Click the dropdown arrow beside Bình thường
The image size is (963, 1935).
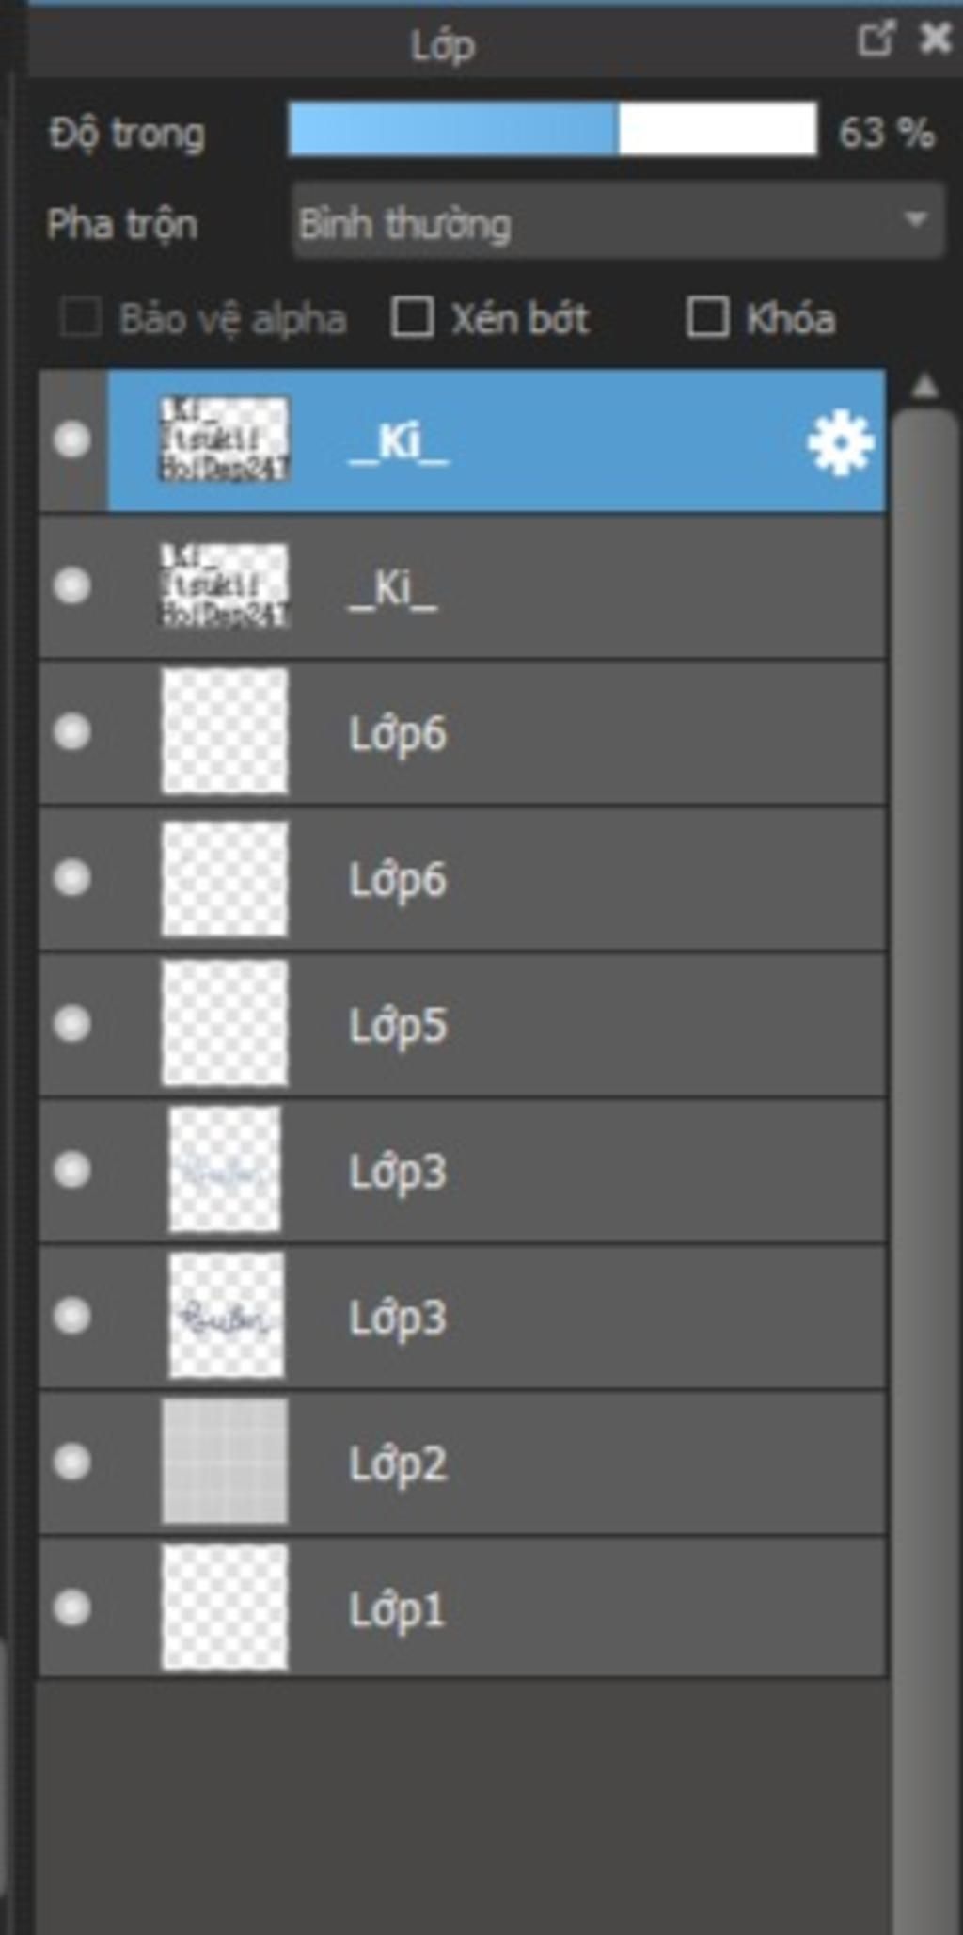(x=915, y=220)
